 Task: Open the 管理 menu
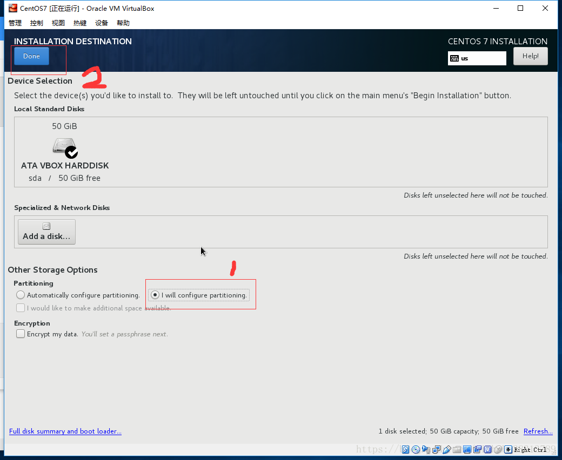tap(15, 23)
